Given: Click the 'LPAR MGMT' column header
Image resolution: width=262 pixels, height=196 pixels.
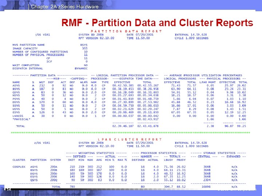Looking at the screenshot, I should point(207,82).
